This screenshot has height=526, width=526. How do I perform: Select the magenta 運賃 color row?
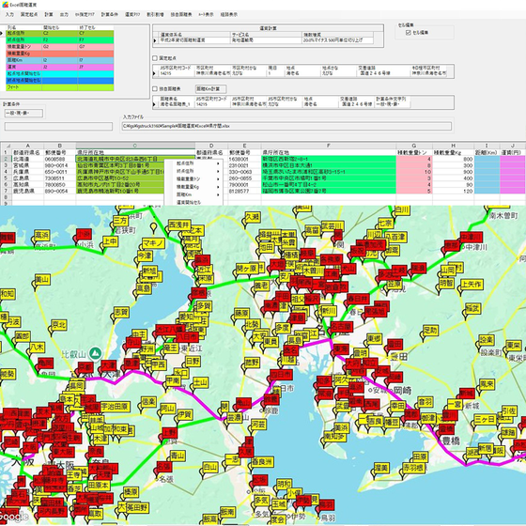click(x=60, y=67)
